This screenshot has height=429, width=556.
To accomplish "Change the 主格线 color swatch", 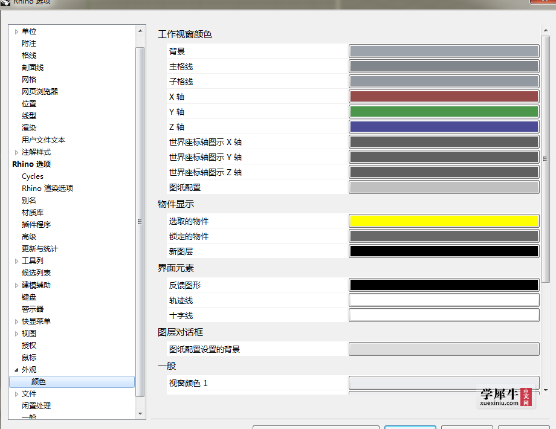I will (x=444, y=66).
